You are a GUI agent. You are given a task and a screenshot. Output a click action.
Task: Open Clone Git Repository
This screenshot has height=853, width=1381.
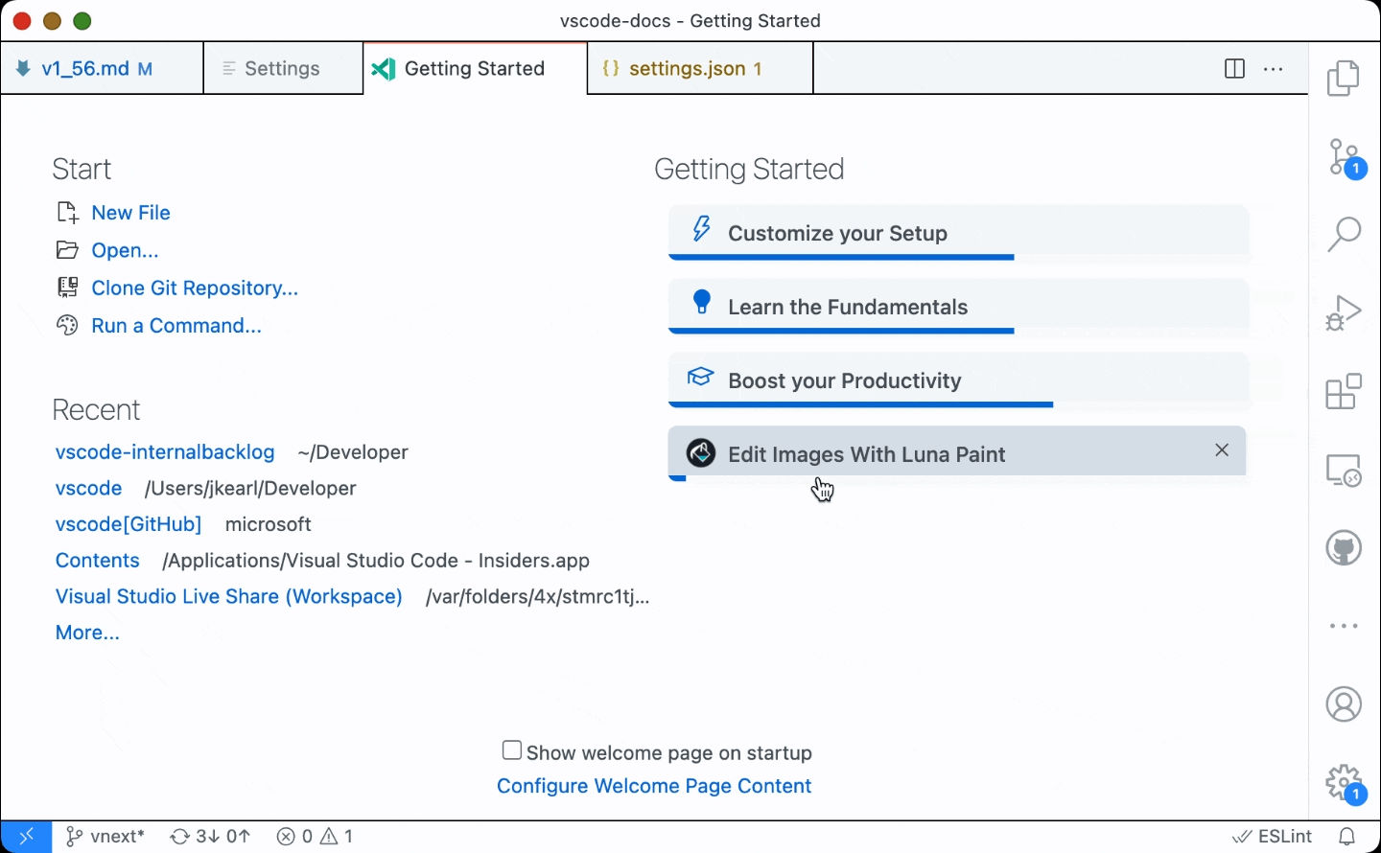194,288
